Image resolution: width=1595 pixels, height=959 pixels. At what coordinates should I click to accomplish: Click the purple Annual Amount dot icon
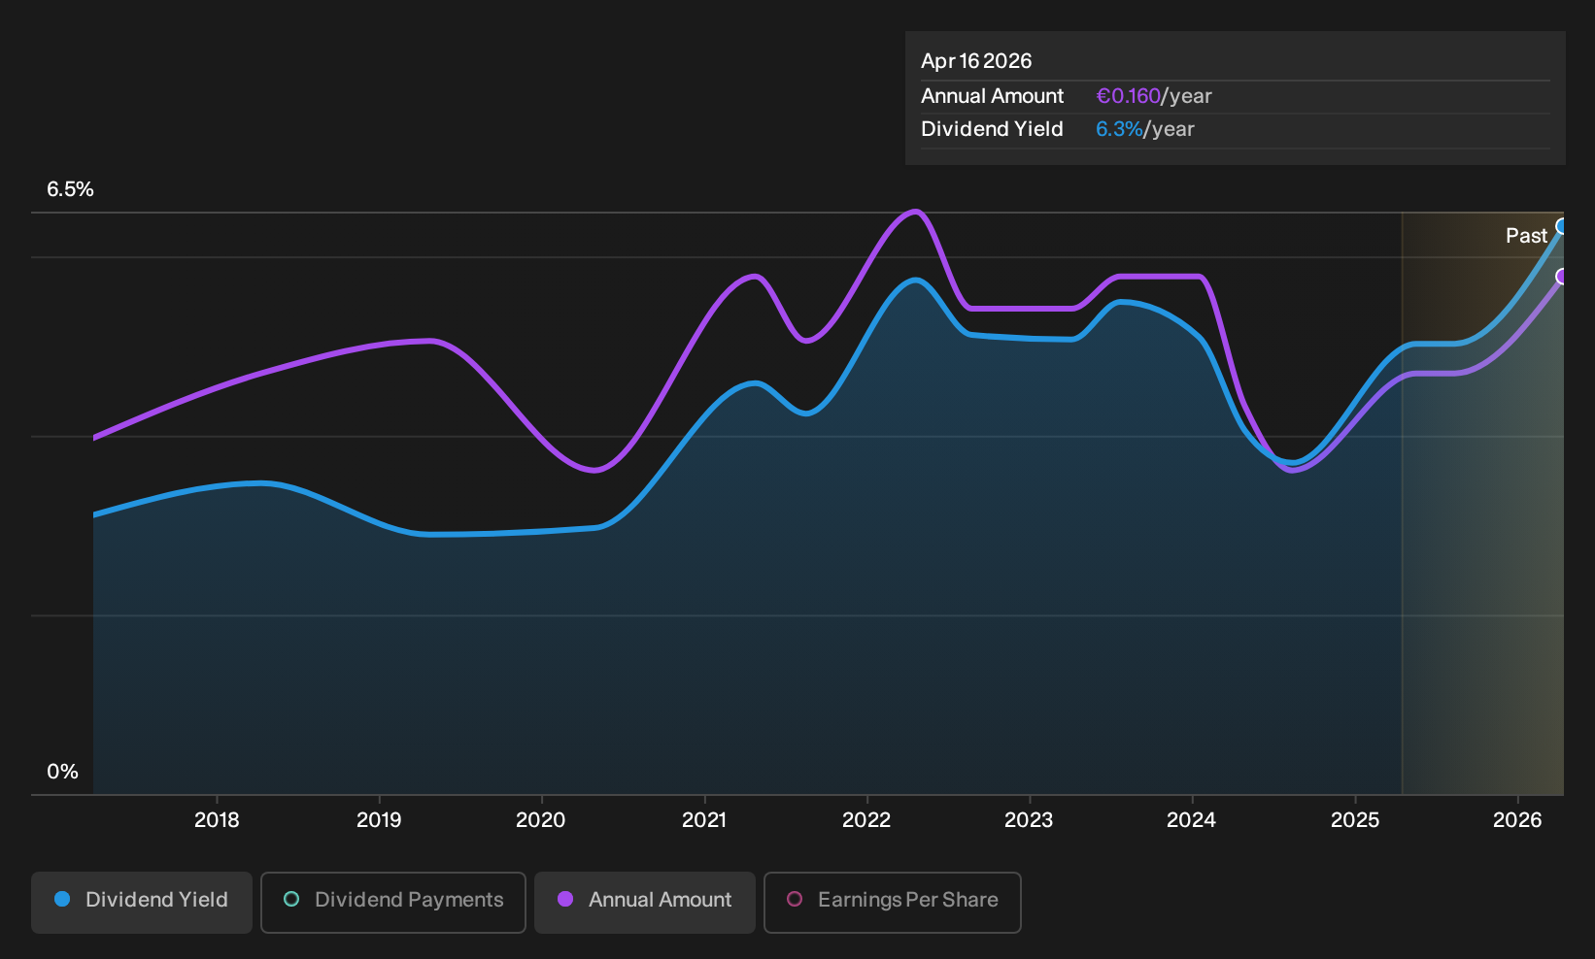pyautogui.click(x=565, y=899)
